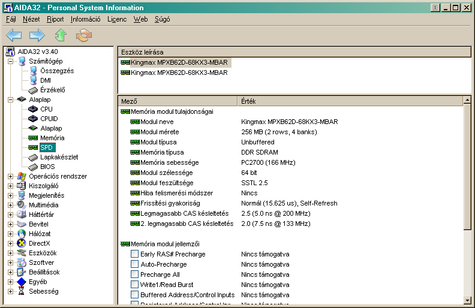Click the CPUID chip icon
Screen dimensions: 475x308
pos(33,119)
